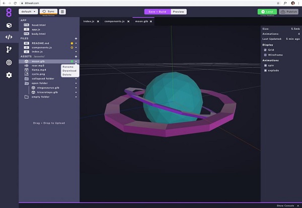
Task: Pause the spin animation
Action: click(266, 66)
